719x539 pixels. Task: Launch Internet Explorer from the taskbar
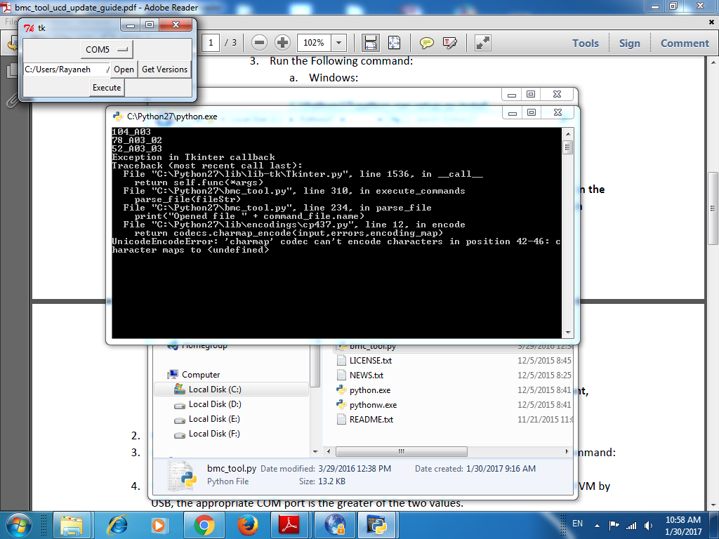tap(118, 525)
